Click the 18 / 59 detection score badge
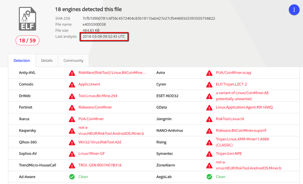This screenshot has height=184, width=303. coord(27,40)
